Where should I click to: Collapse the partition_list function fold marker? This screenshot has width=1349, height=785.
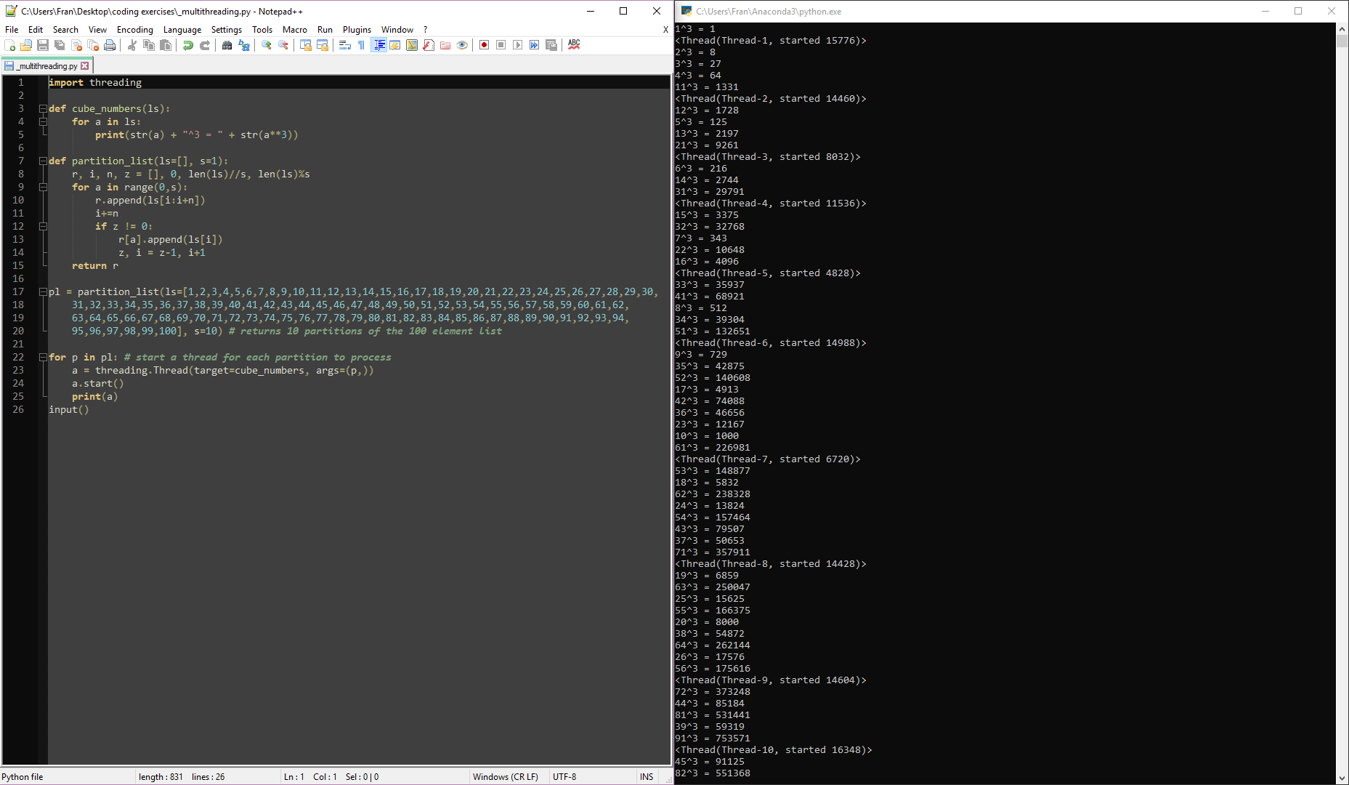[x=43, y=161]
